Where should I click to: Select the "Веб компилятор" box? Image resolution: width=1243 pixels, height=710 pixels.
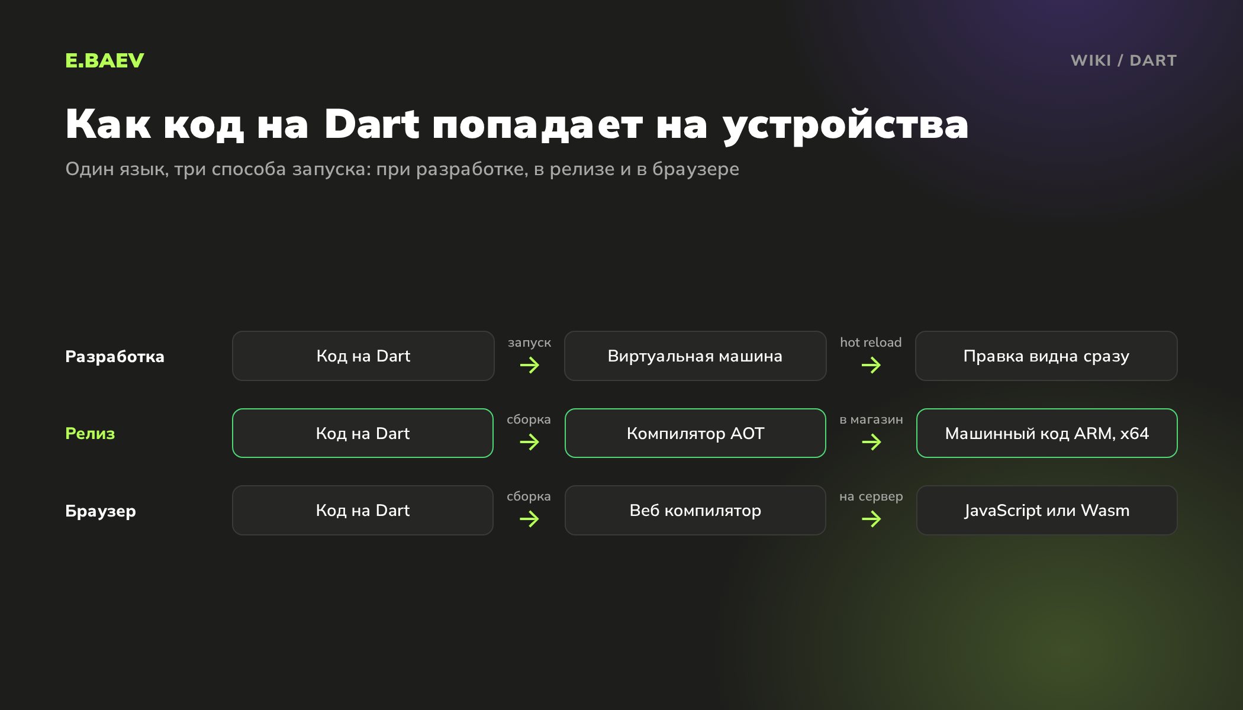(x=695, y=510)
